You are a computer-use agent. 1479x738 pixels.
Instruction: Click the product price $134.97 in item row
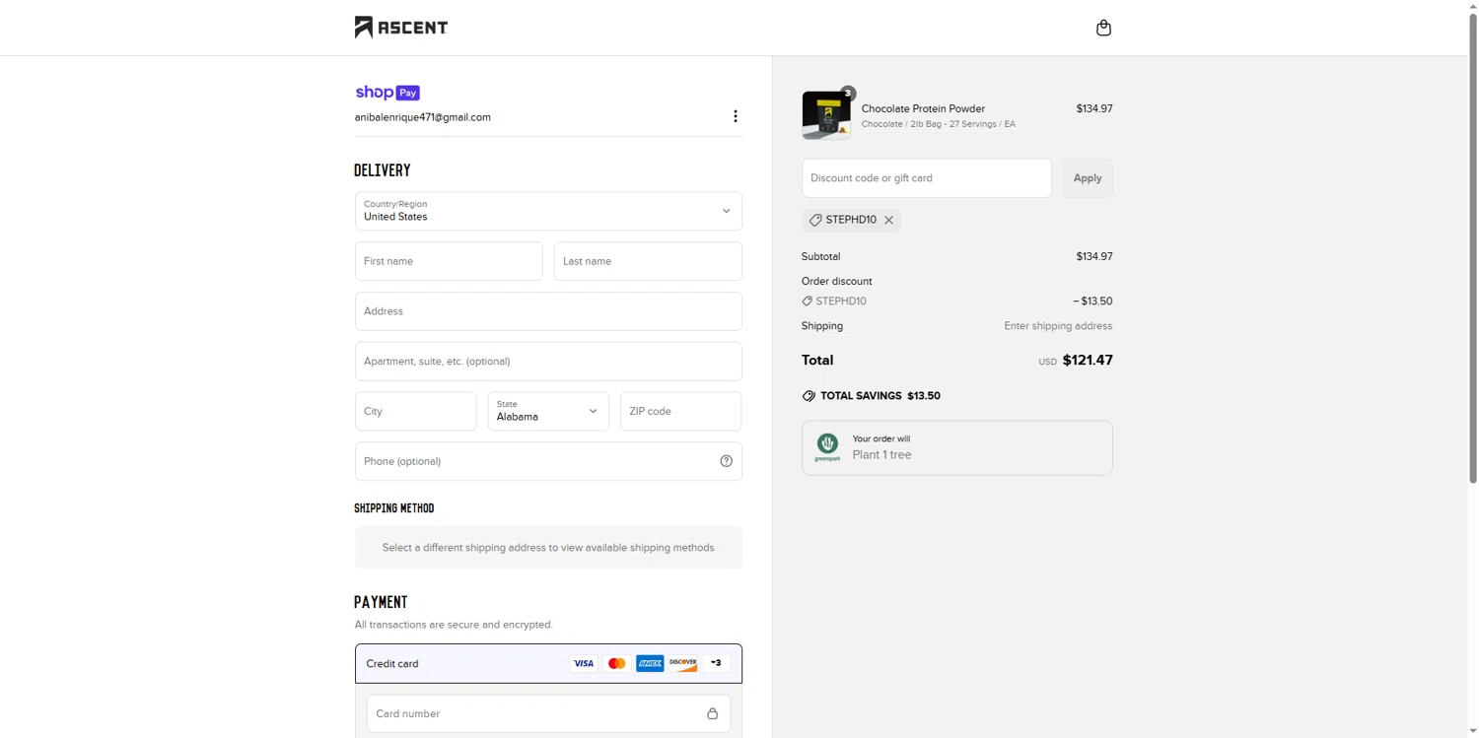[x=1094, y=108]
